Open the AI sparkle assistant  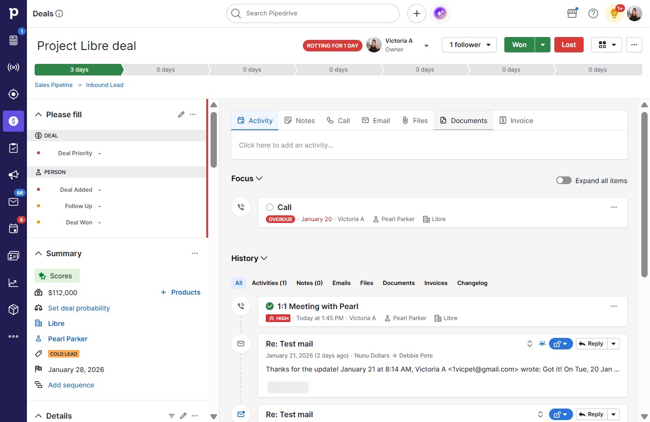440,13
